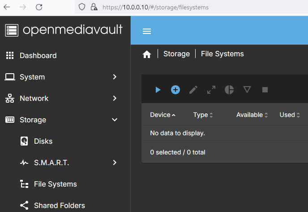Click the '0 selected / 0 total' text

click(x=178, y=152)
